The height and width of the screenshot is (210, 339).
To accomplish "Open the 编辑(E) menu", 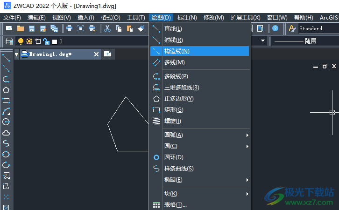I will point(36,18).
